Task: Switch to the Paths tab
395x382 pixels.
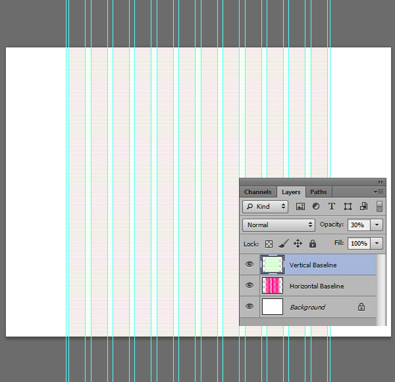Action: pyautogui.click(x=319, y=192)
